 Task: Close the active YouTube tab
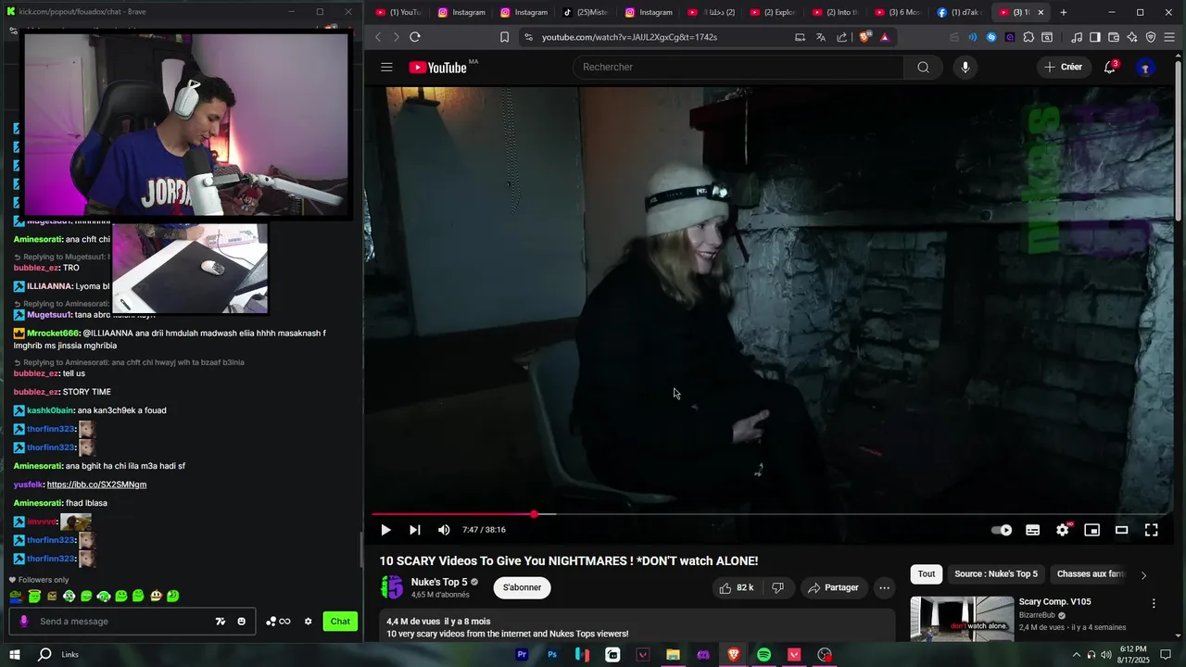(1041, 12)
